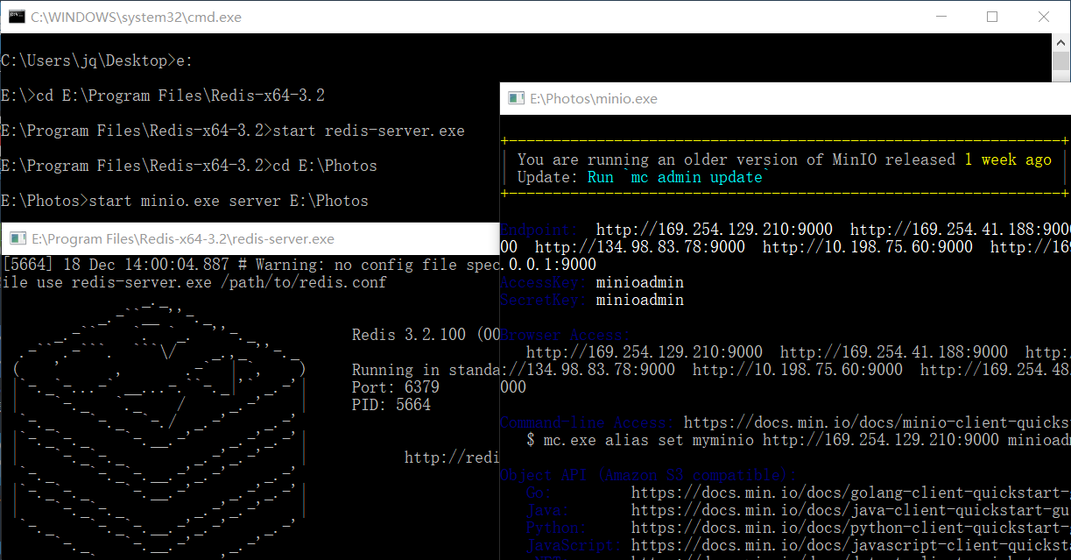Click the redis-server.exe window title bar icon

click(18, 238)
